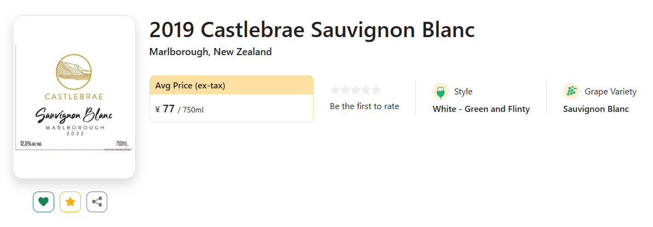Click the "Be the first to rate" text
Image resolution: width=653 pixels, height=227 pixels.
click(x=364, y=106)
